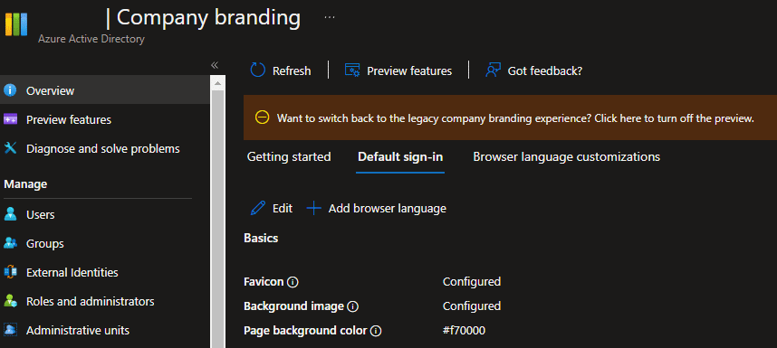The image size is (777, 348).
Task: Open Groups in the sidebar
Action: (x=44, y=244)
